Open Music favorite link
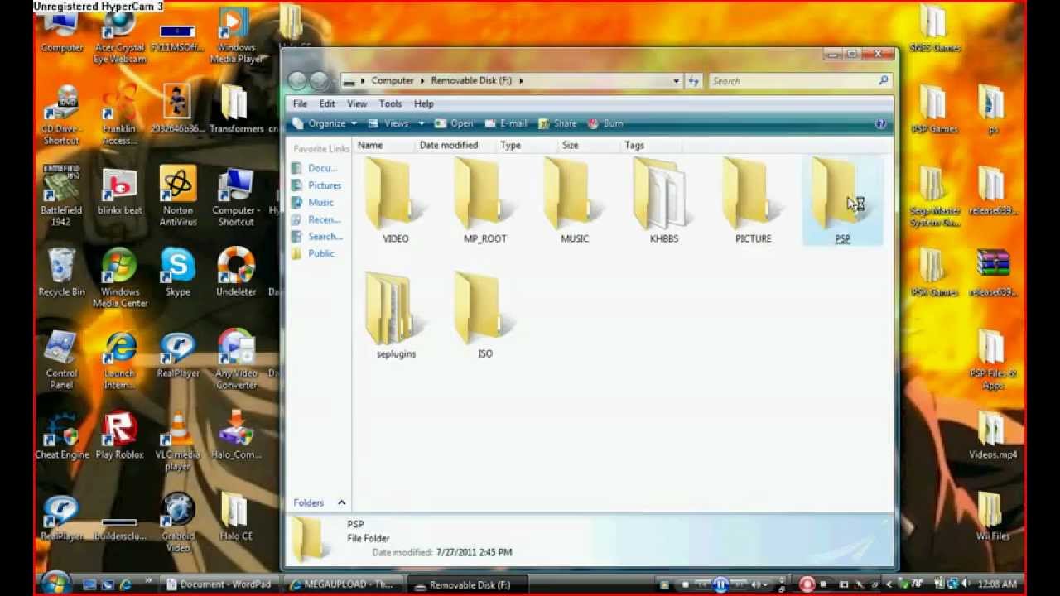The width and height of the screenshot is (1060, 596). coord(312,203)
